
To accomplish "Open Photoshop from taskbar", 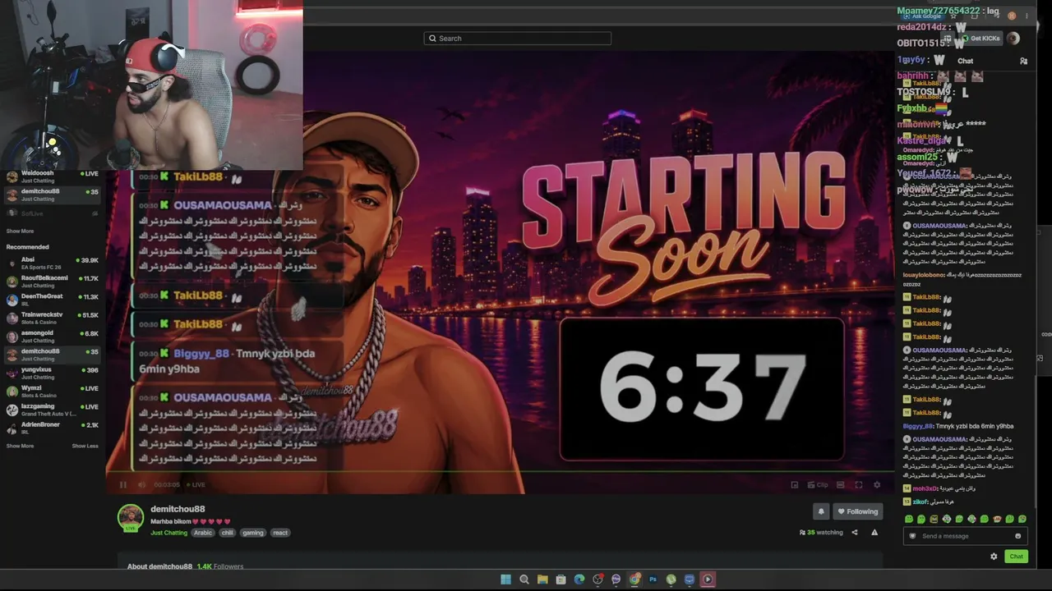I will (653, 580).
